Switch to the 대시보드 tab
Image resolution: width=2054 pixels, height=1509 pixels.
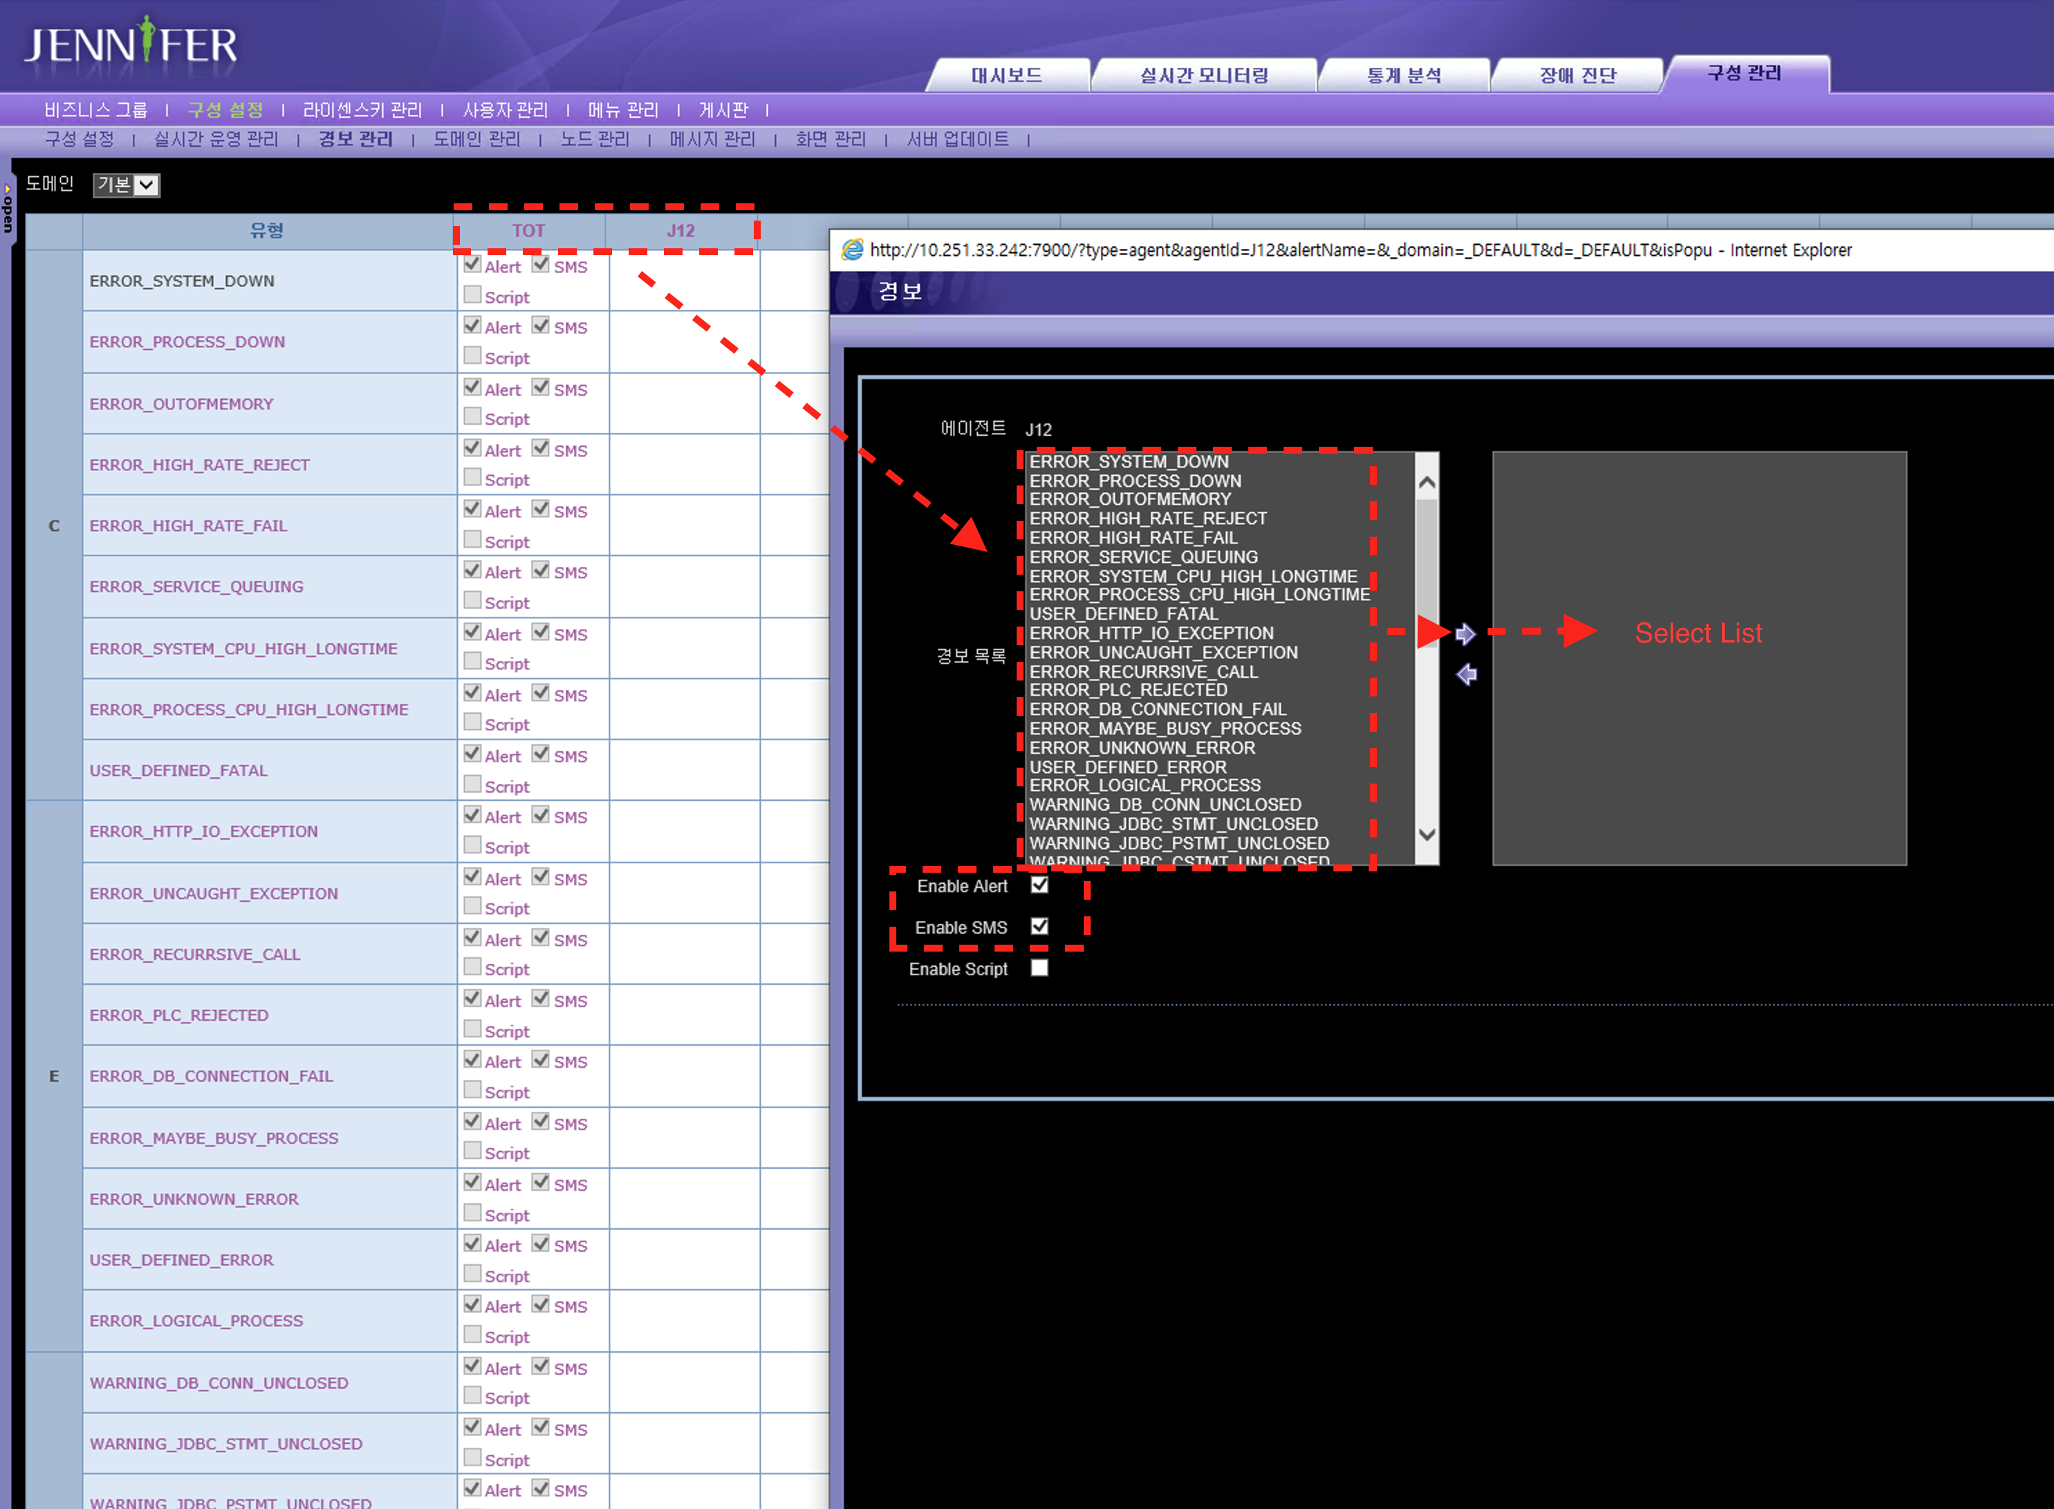pyautogui.click(x=1006, y=75)
